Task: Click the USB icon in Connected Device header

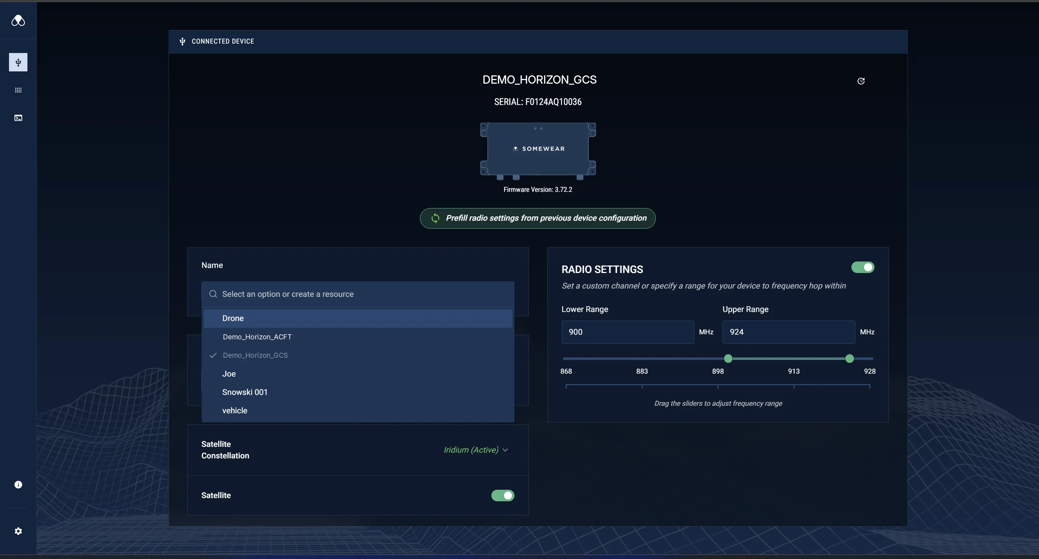Action: pyautogui.click(x=182, y=41)
